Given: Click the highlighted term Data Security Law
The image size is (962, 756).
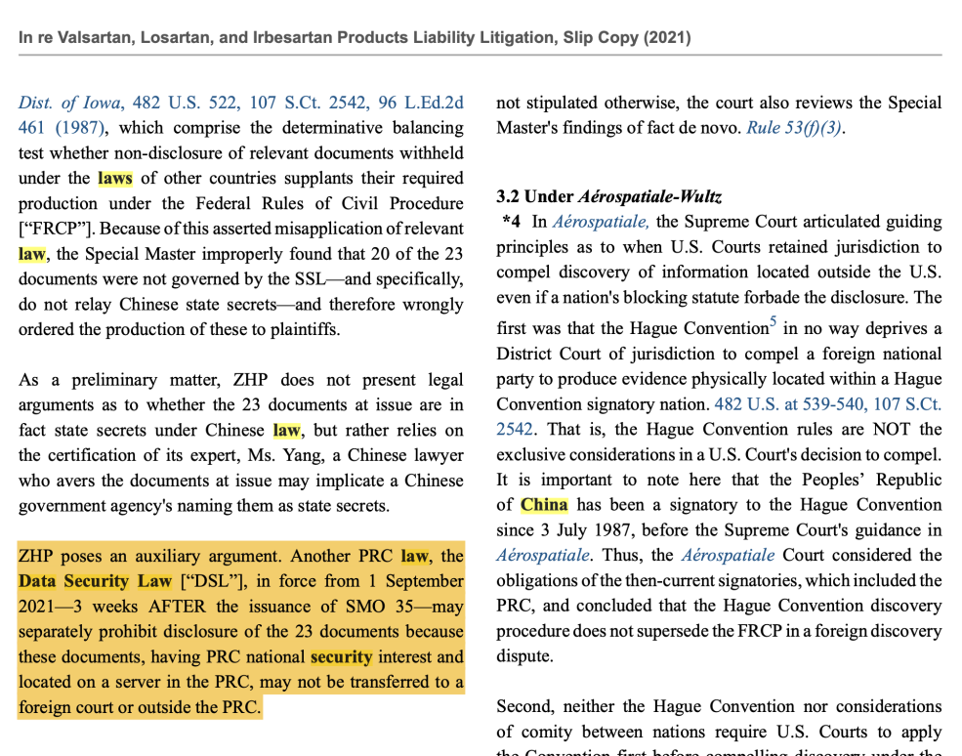Looking at the screenshot, I should click(x=95, y=581).
